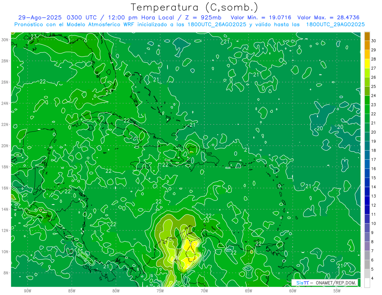Click the white swatch below 4 on color bar

click(x=367, y=283)
